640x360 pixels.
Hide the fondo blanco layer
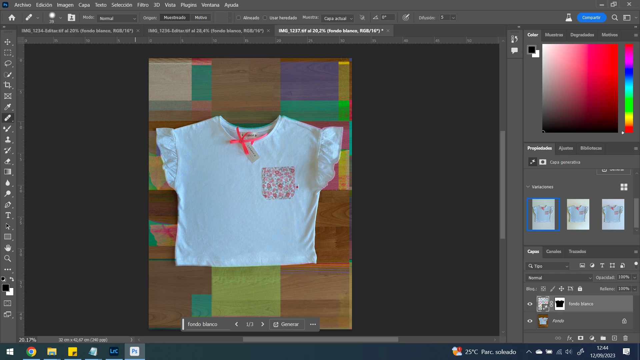[530, 304]
